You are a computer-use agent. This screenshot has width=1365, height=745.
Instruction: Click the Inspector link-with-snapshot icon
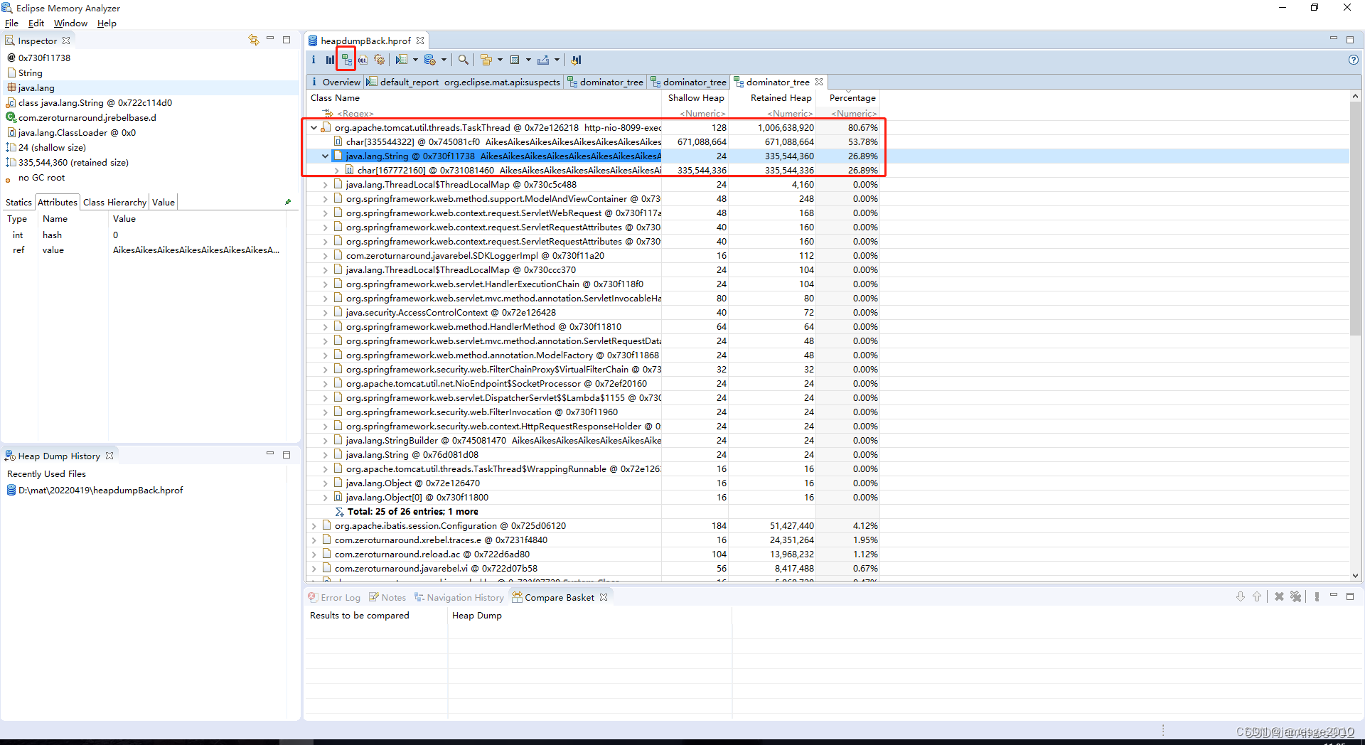click(254, 40)
